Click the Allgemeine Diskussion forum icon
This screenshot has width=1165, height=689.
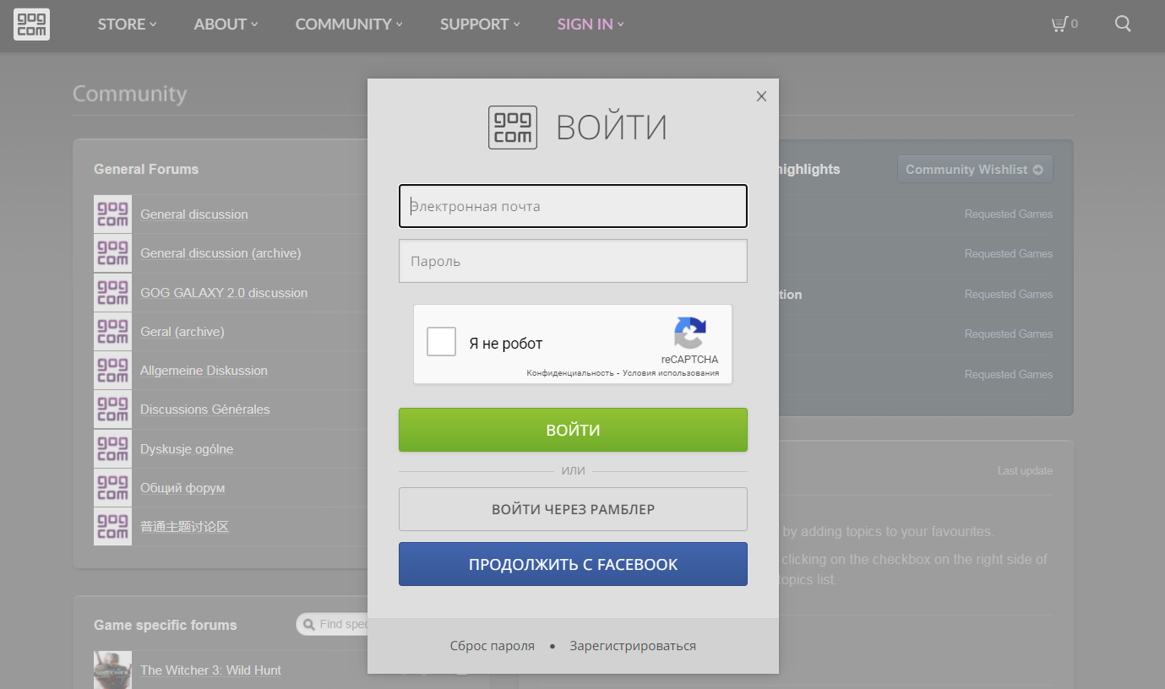(112, 371)
